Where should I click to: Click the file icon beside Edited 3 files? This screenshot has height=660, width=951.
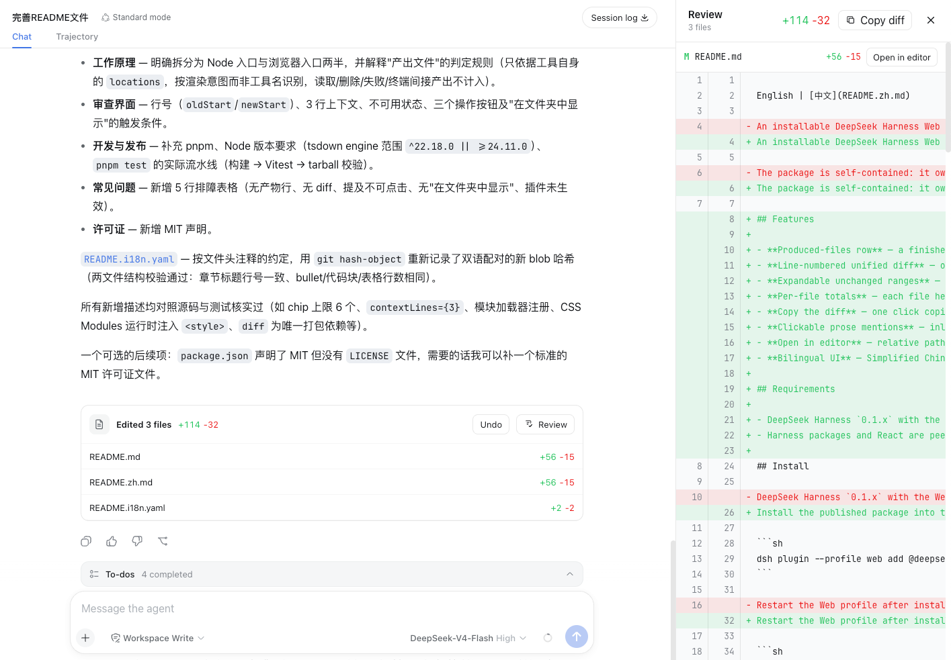tap(99, 424)
